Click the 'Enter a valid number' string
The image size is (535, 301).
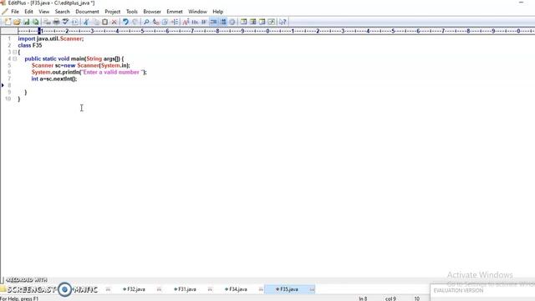112,72
